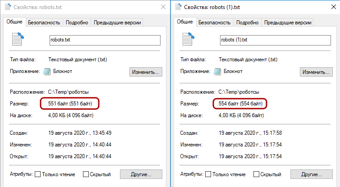The width and height of the screenshot is (340, 187).
Task: Click the robots.txt text file icon
Action: (18, 40)
